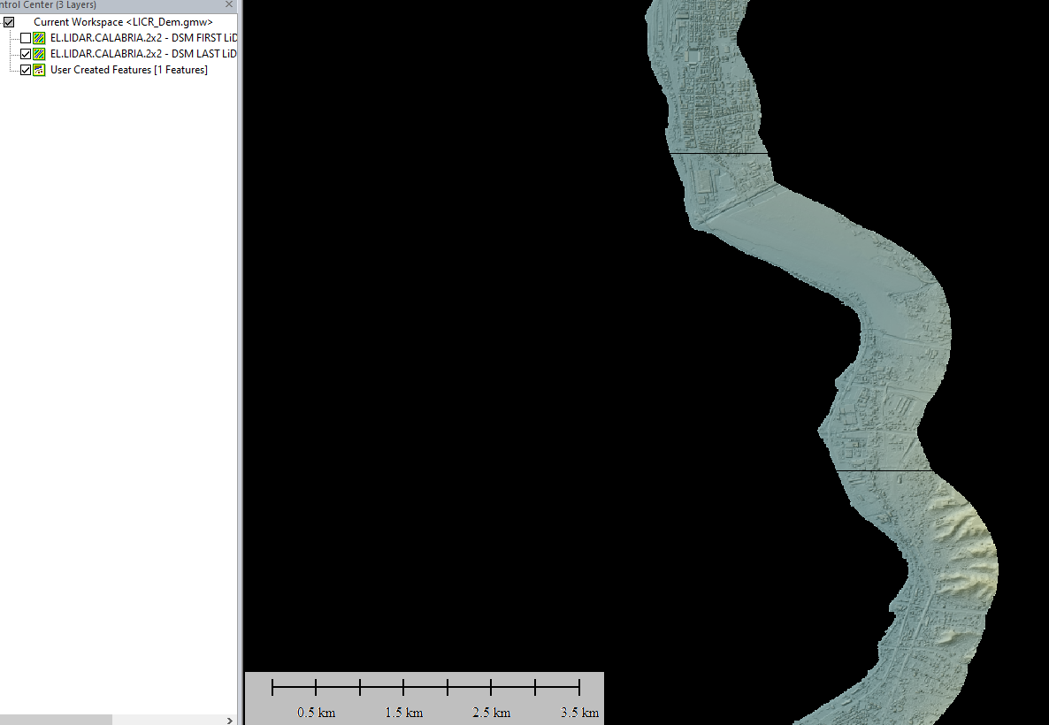The width and height of the screenshot is (1049, 725).
Task: Click the scrollbar track right of the thumb
Action: point(168,720)
